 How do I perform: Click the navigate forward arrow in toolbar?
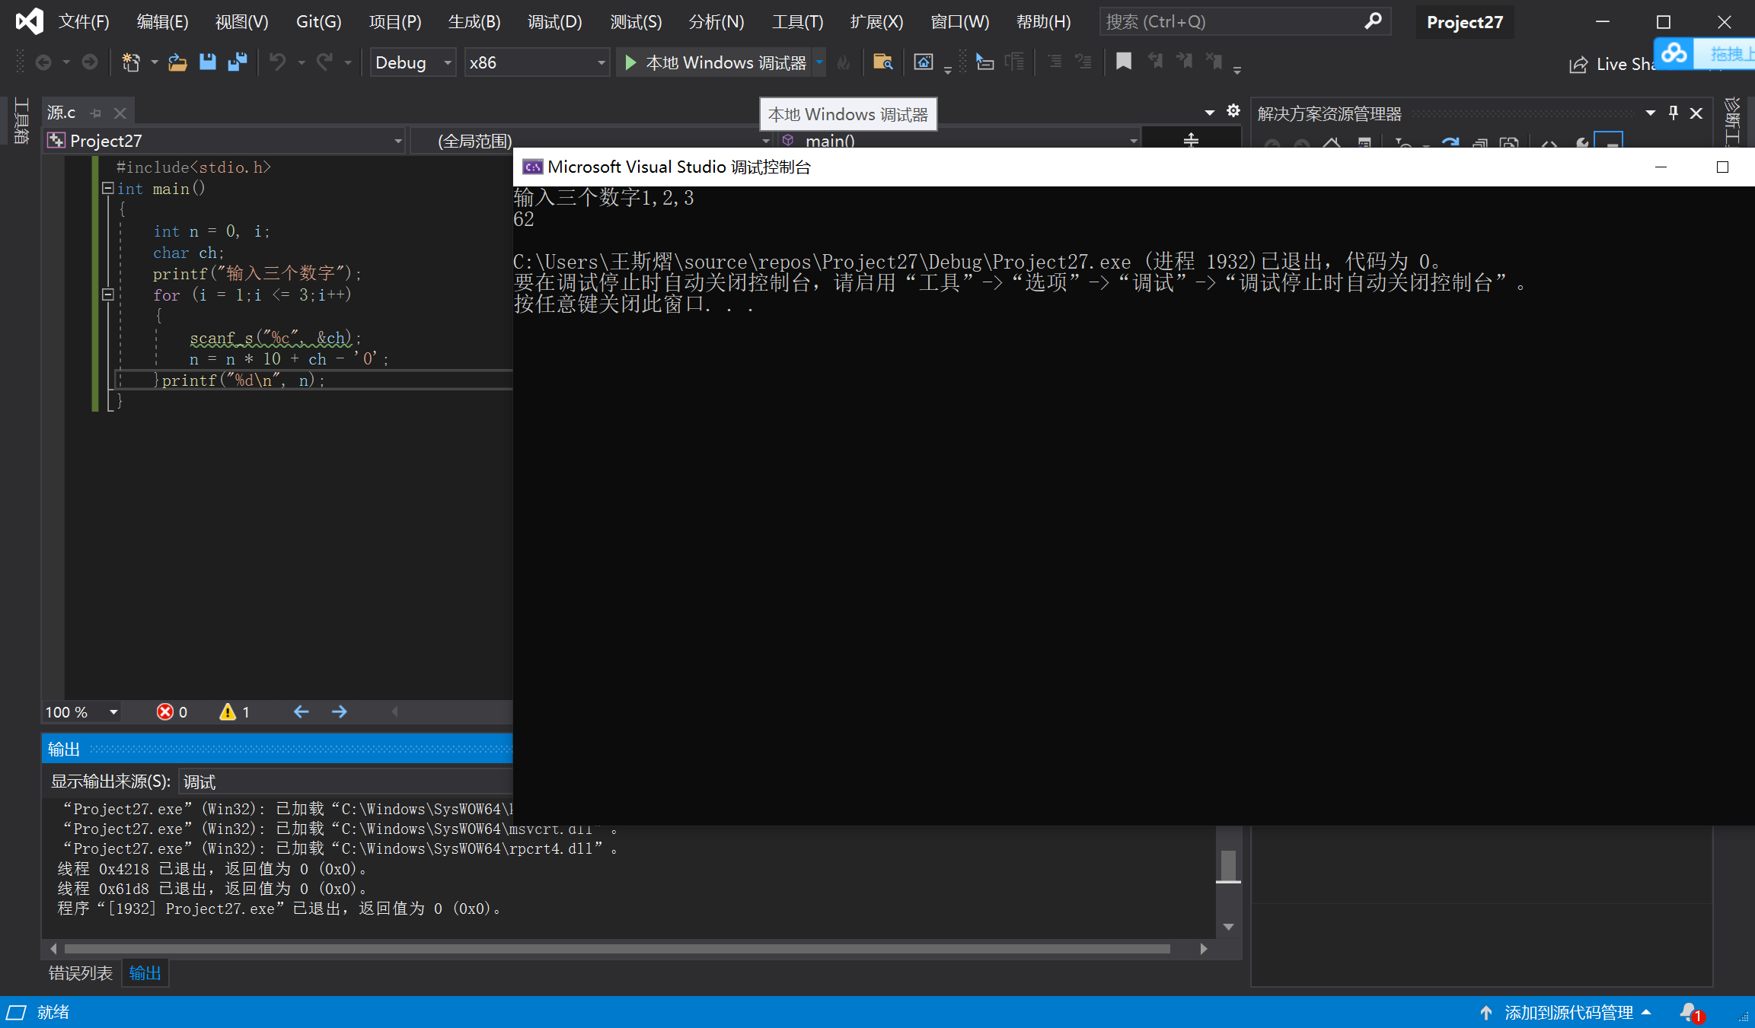point(90,62)
